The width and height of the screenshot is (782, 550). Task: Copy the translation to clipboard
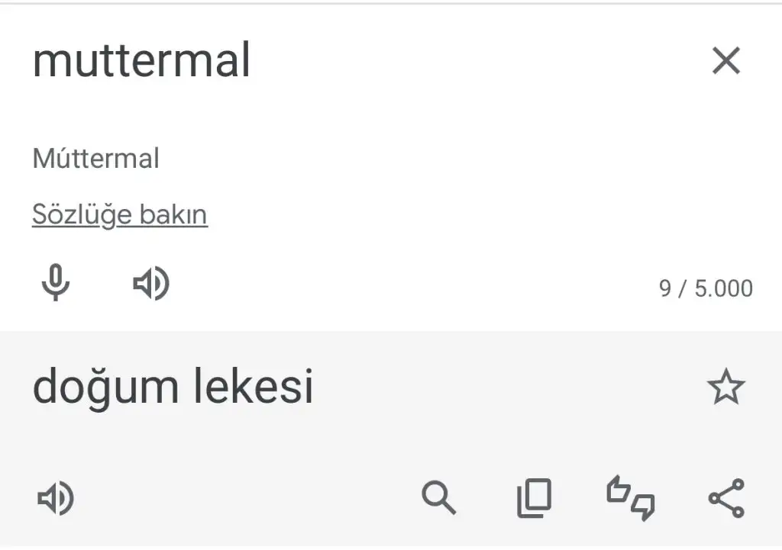[x=534, y=497]
